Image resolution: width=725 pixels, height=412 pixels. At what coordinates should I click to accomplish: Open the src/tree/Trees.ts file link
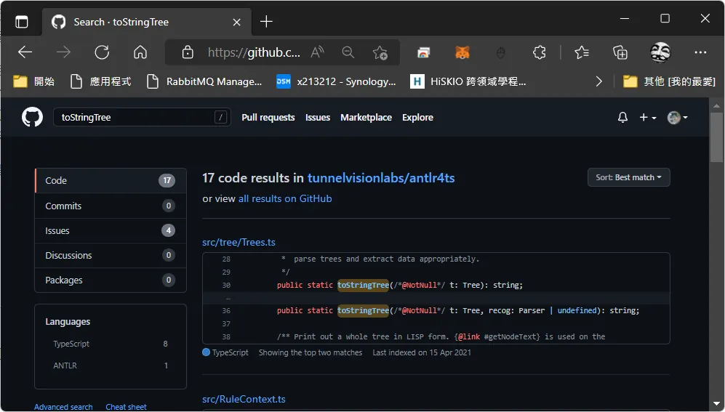(x=239, y=242)
